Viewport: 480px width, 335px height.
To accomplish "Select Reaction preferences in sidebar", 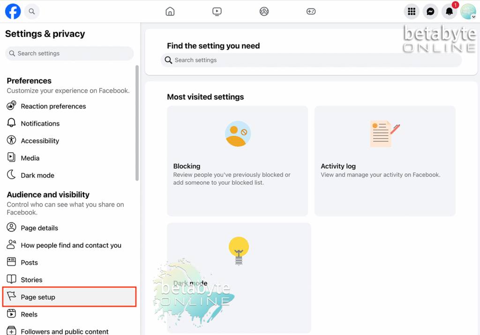I will (53, 106).
